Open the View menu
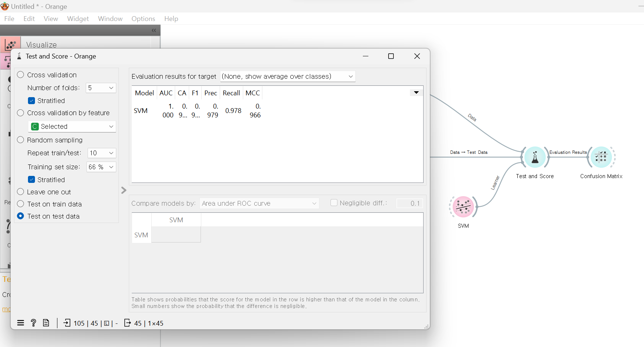Image resolution: width=644 pixels, height=347 pixels. [51, 19]
